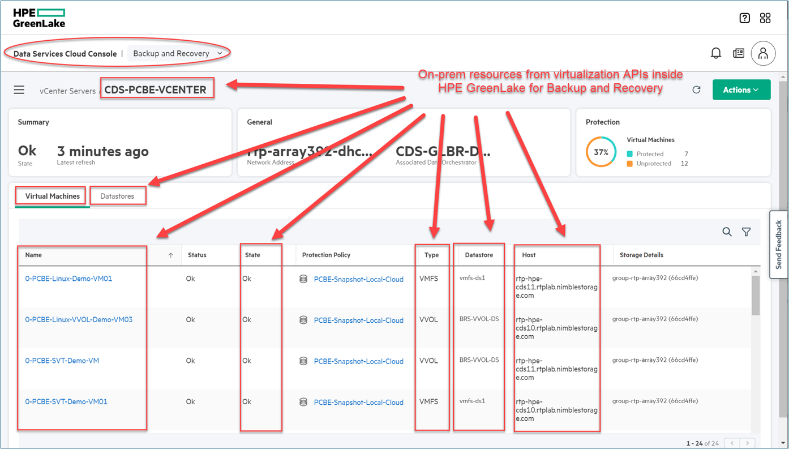The image size is (789, 449).
Task: Open the Backup and Recovery service dropdown
Action: pyautogui.click(x=177, y=53)
